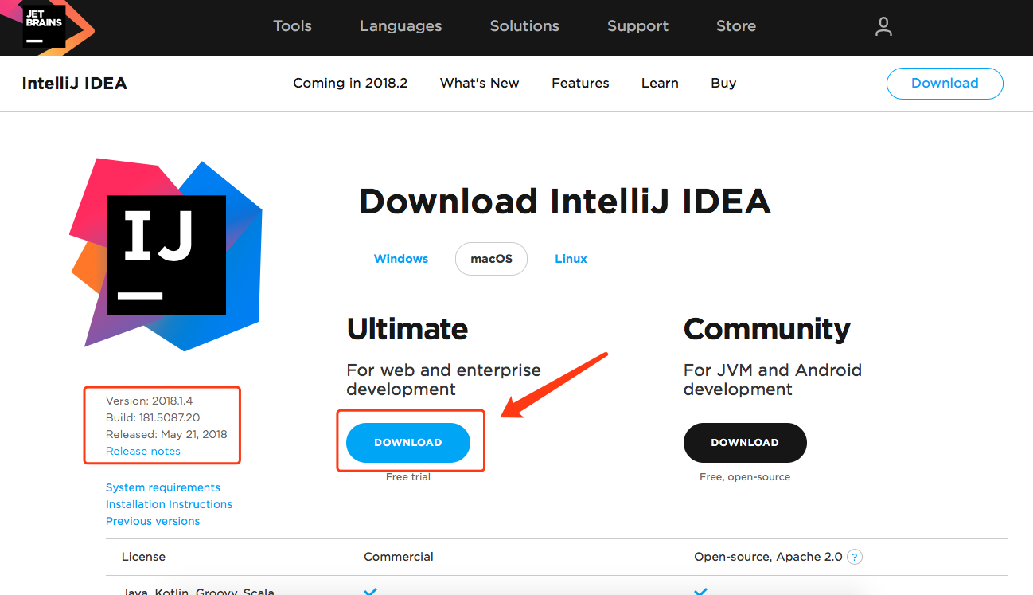Open Installation Instructions link
The width and height of the screenshot is (1033, 595).
[170, 504]
